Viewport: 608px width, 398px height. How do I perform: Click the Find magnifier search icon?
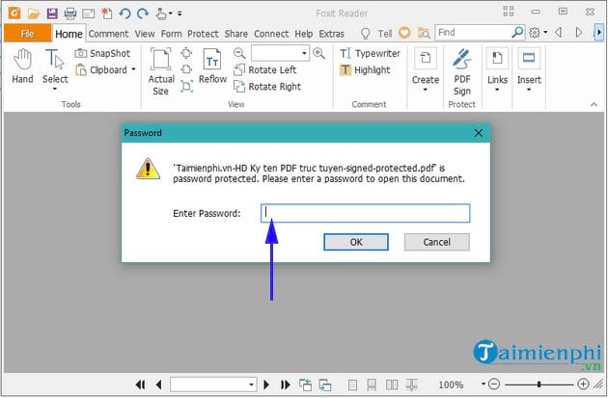tap(517, 33)
